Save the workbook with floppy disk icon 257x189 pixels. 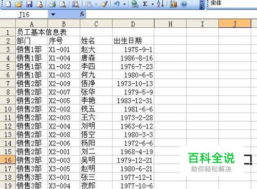click(x=29, y=4)
